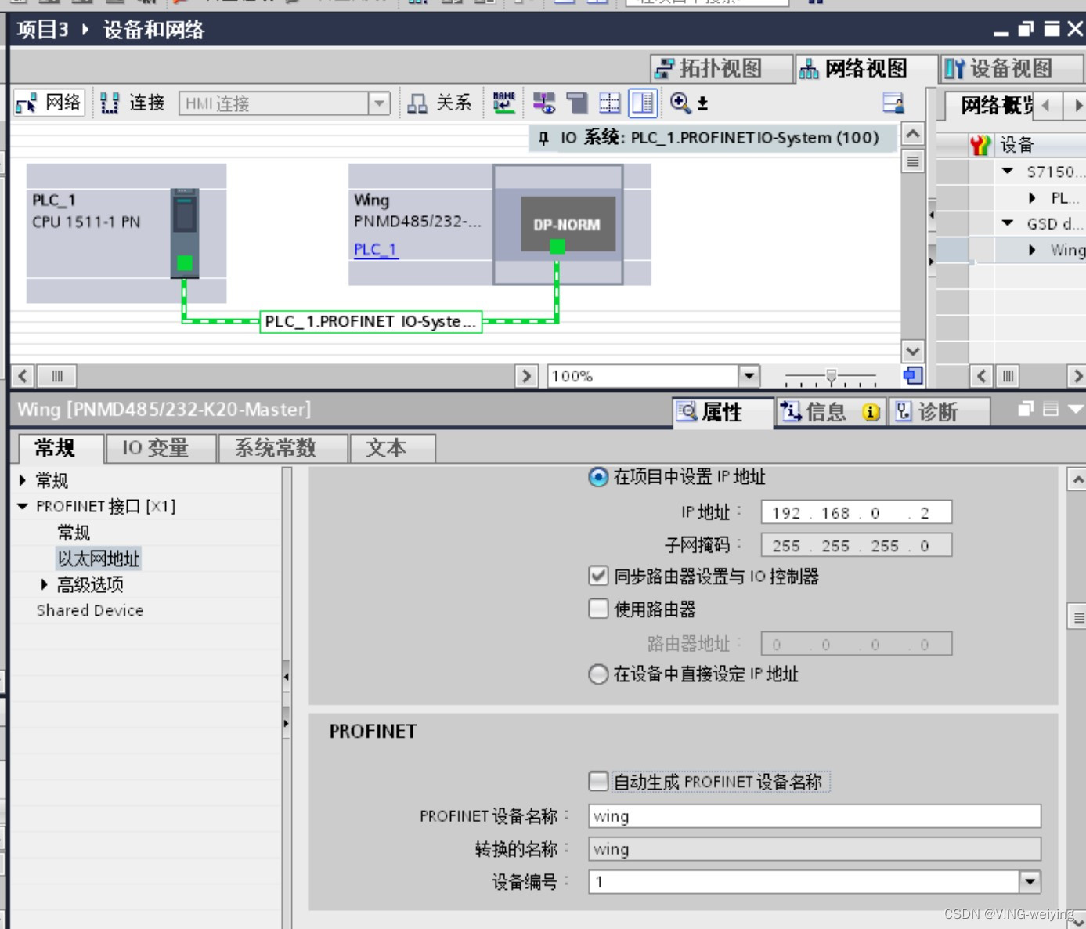Enable auto-generate PROFINET device name checkbox
This screenshot has height=929, width=1086.
pyautogui.click(x=598, y=781)
